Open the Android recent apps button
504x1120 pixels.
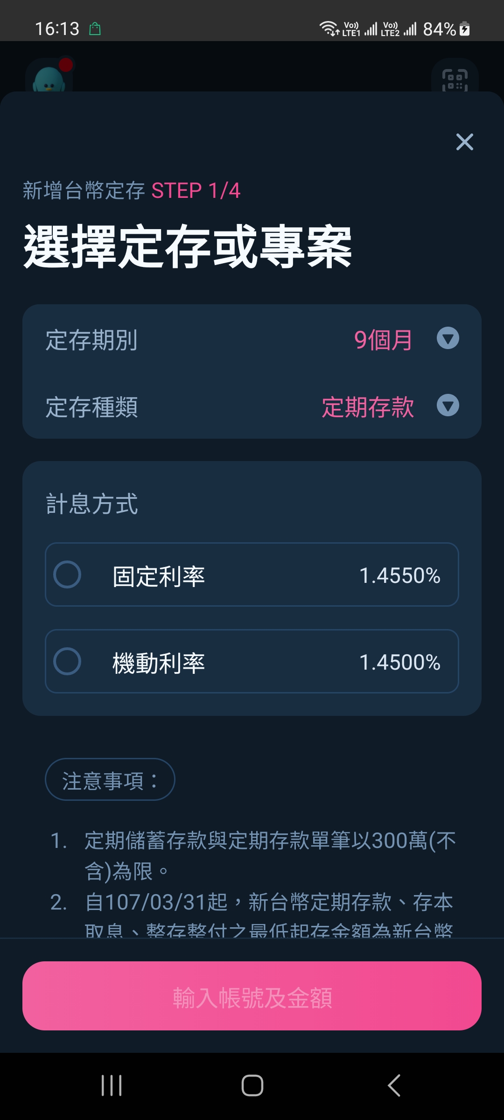[x=112, y=1085]
